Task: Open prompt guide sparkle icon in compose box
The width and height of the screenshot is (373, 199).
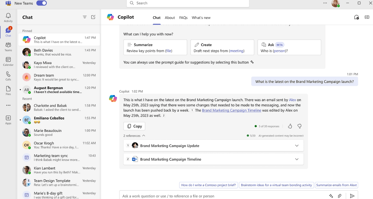Action: [x=331, y=196]
